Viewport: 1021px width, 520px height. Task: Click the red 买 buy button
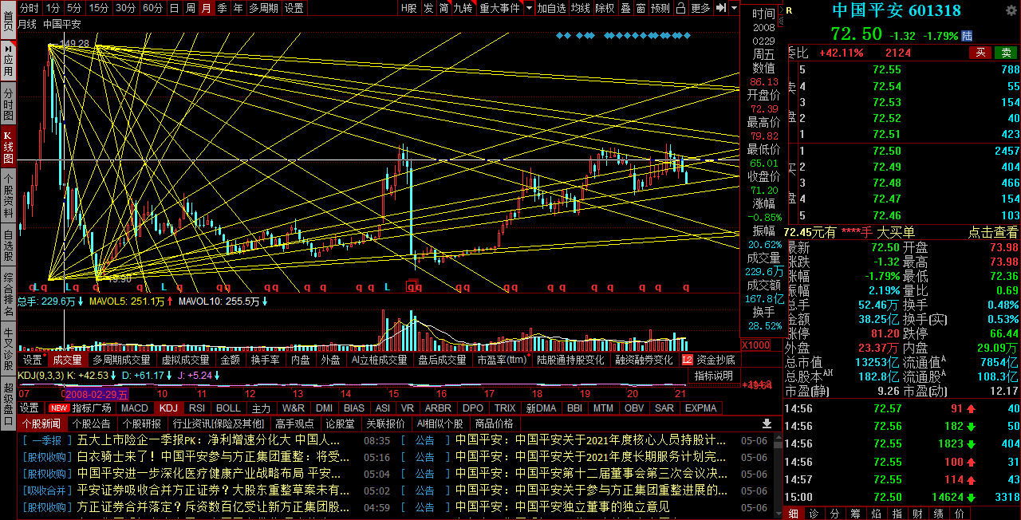click(x=980, y=53)
